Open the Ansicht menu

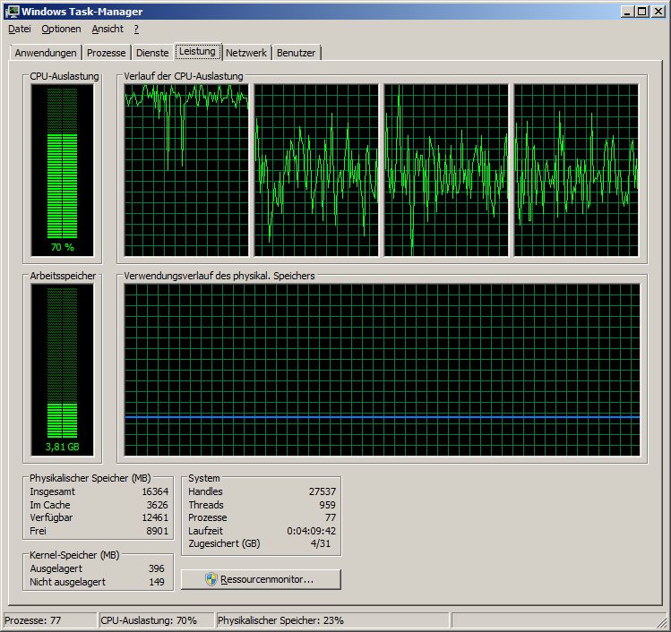point(108,29)
